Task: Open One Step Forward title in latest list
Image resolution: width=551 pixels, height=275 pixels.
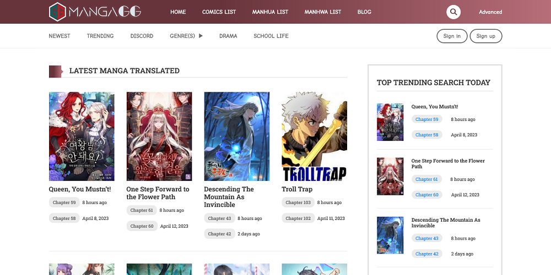Action: click(x=158, y=193)
